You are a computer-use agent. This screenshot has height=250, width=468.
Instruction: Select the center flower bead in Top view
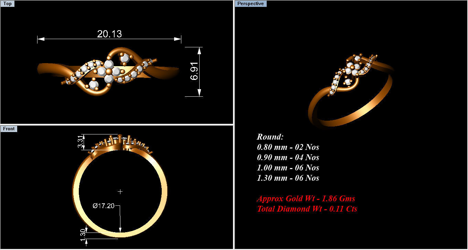108,71
